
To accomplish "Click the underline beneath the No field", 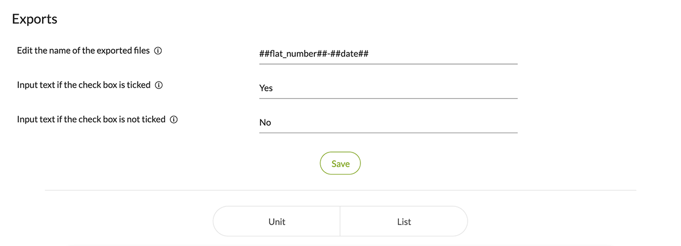I will coord(388,133).
